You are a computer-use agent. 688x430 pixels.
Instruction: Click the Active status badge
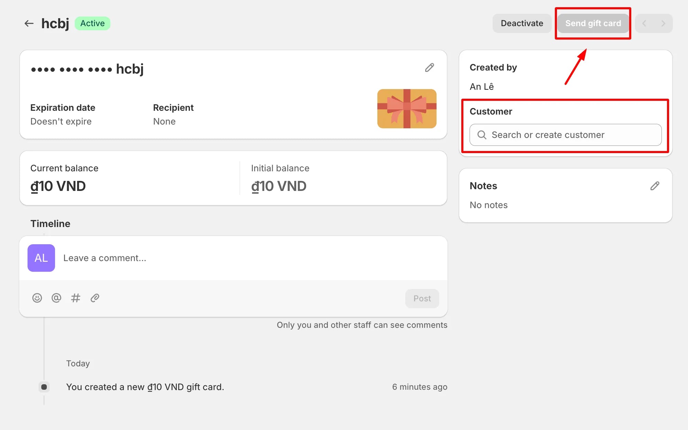(93, 23)
